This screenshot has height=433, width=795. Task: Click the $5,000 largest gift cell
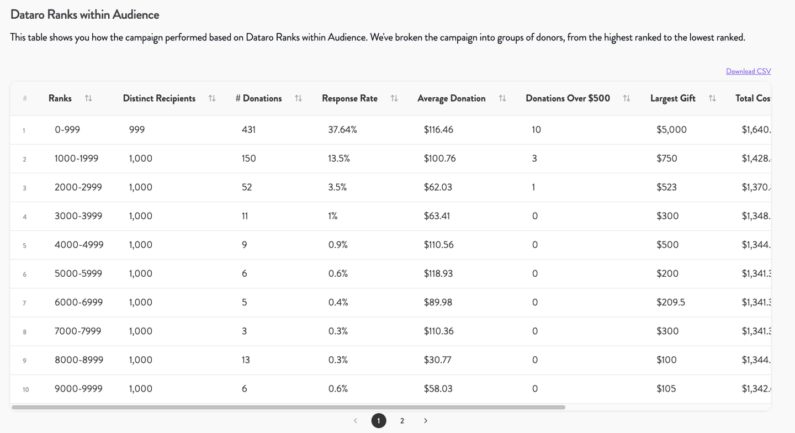(672, 130)
